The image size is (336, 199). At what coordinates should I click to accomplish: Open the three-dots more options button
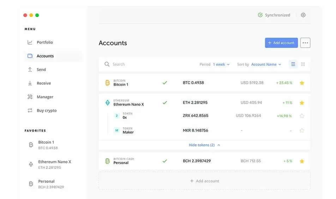click(305, 43)
